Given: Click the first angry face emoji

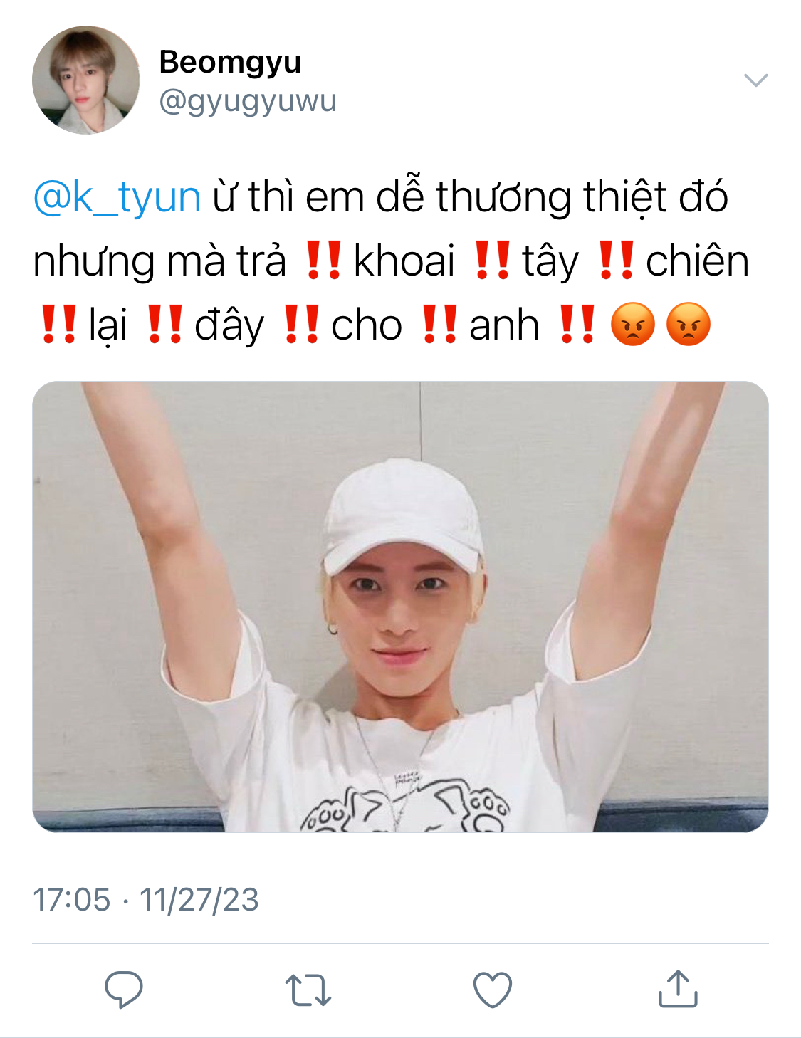Looking at the screenshot, I should pyautogui.click(x=632, y=325).
